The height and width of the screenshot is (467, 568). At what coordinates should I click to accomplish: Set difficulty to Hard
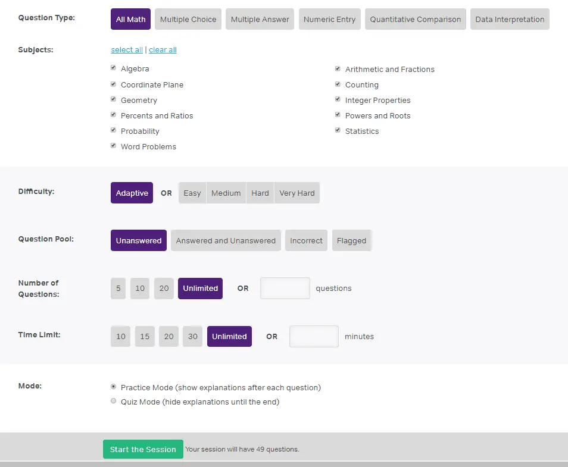(x=260, y=193)
